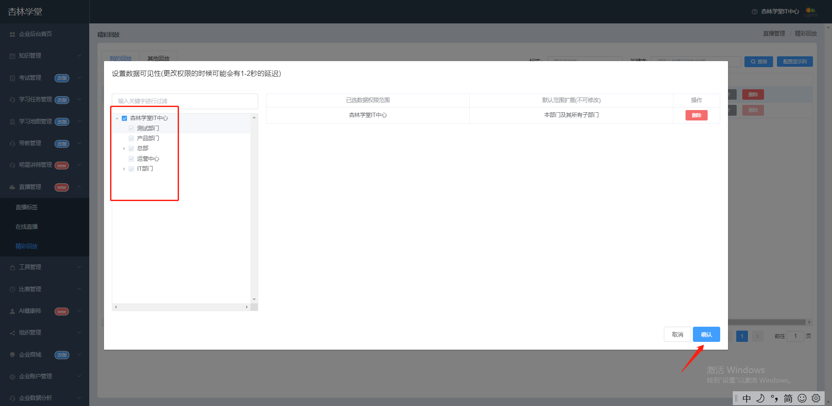Click the 直播管理 sidebar icon
The image size is (832, 406).
coord(12,187)
